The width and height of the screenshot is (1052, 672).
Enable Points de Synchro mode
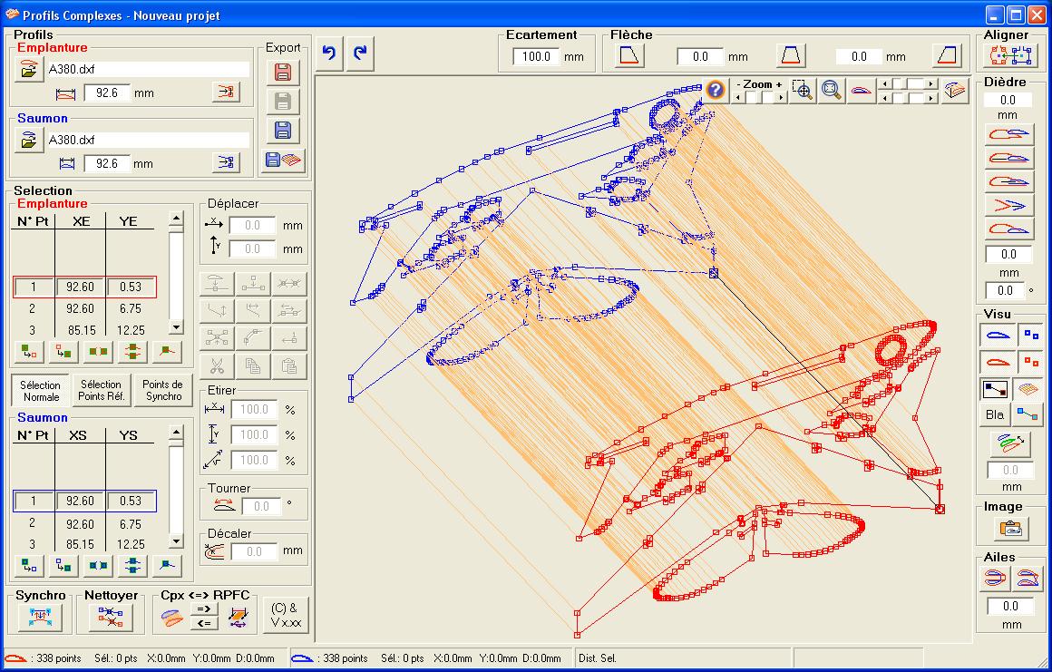[x=163, y=390]
